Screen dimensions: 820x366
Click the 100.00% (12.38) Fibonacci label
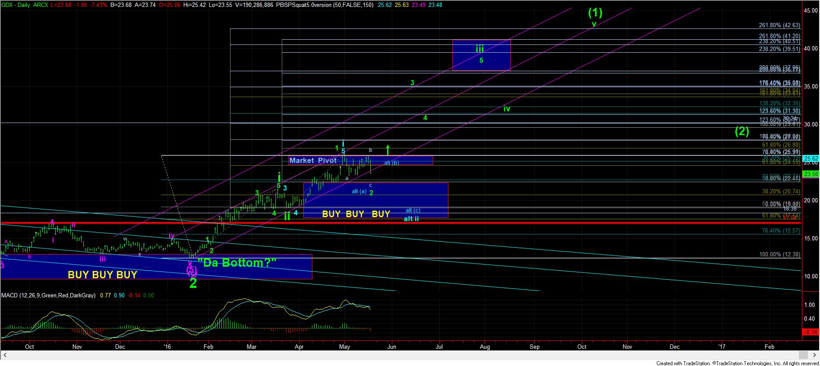point(779,255)
